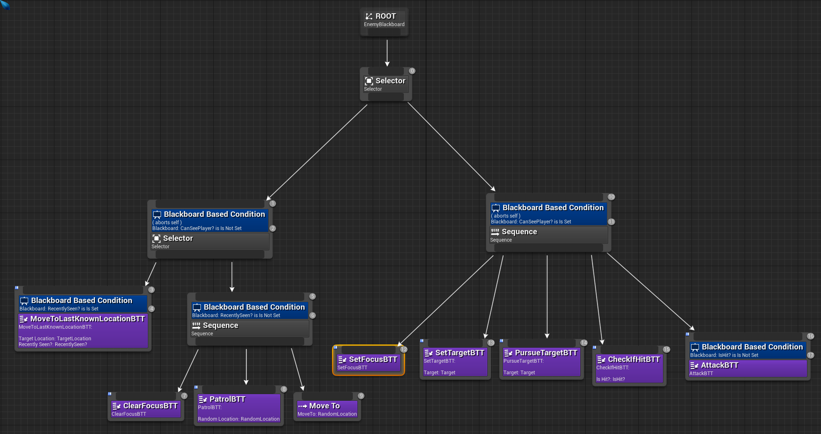
Task: Select the Selector node under CanSeePlayer? Not Set
Action: click(x=210, y=242)
